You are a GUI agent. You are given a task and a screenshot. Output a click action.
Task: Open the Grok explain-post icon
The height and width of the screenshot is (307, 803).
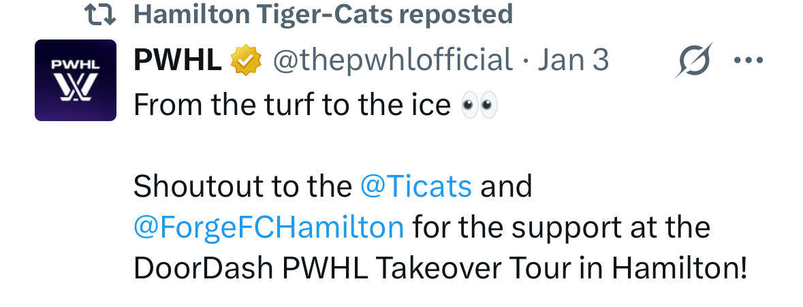(694, 61)
